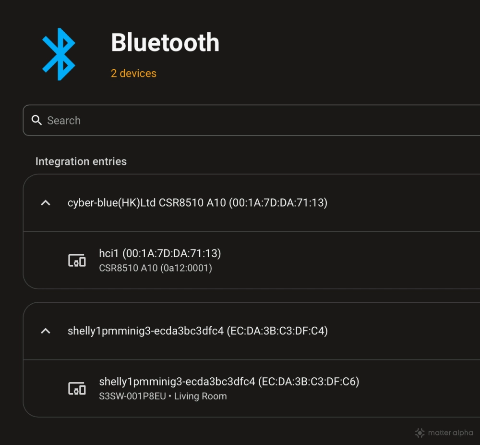
Task: Collapse the cyber-blue CSR8510 A10 entry chevron
Action: [46, 203]
